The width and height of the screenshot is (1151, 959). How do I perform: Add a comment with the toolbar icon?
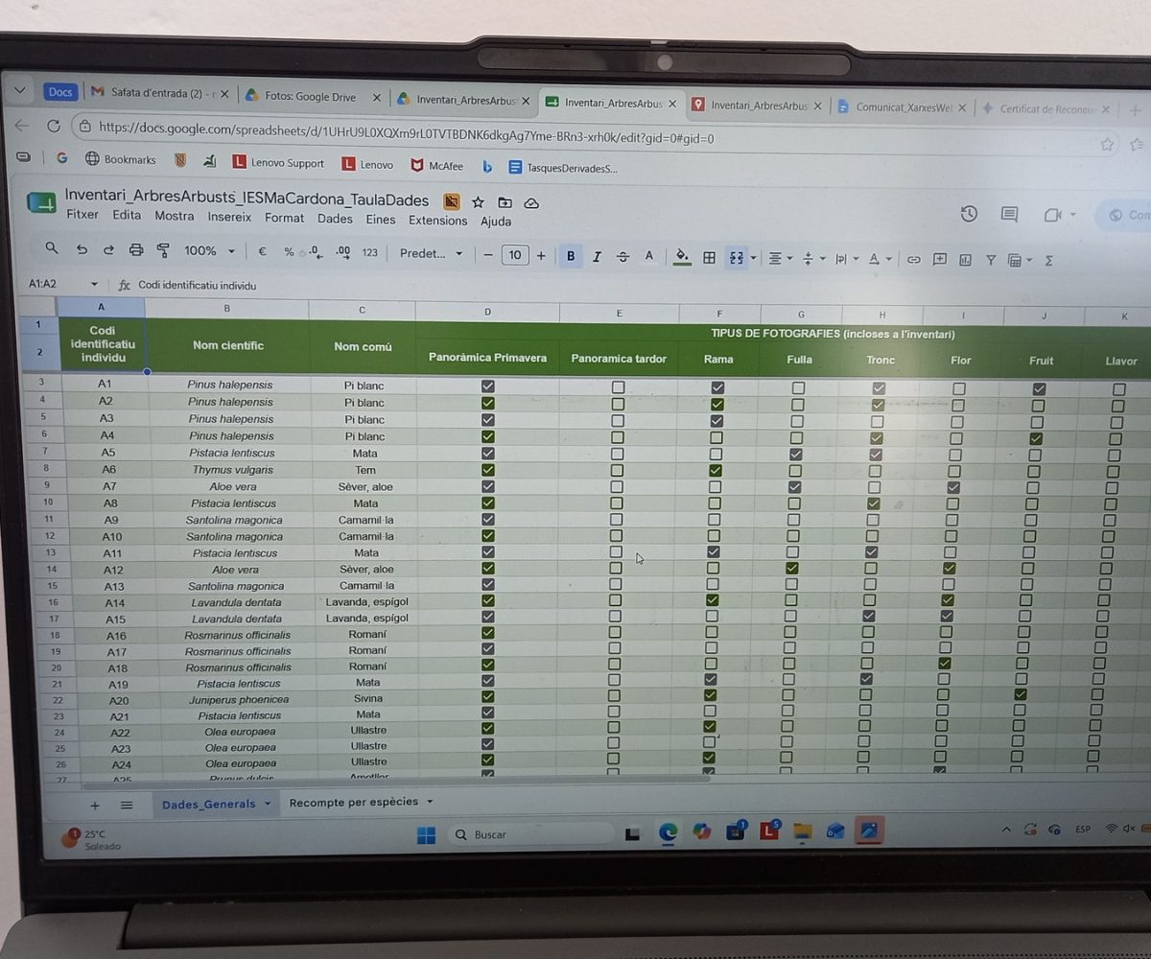pyautogui.click(x=940, y=259)
